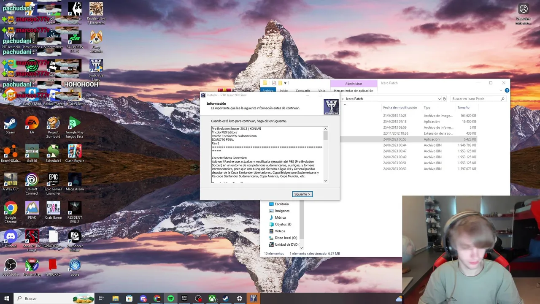
Task: Select the RESIDENT EVIL 2 desktop icon
Action: pyautogui.click(x=75, y=212)
